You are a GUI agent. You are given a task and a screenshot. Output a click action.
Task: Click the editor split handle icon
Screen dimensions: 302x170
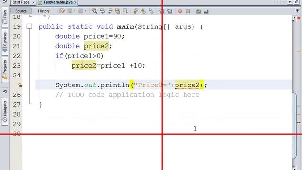click(298, 11)
